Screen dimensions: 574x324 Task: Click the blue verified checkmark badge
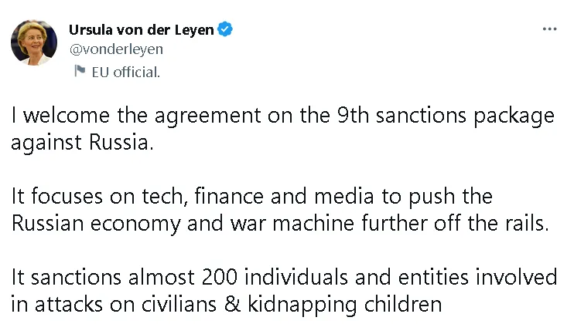tap(225, 30)
